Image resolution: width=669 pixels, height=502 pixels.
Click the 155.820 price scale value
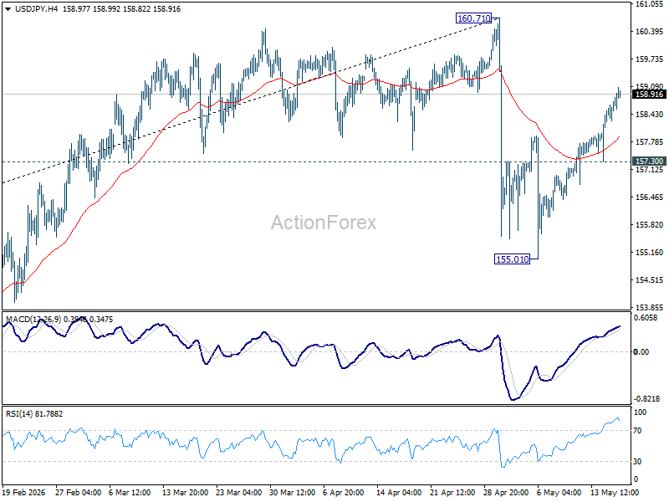[650, 225]
